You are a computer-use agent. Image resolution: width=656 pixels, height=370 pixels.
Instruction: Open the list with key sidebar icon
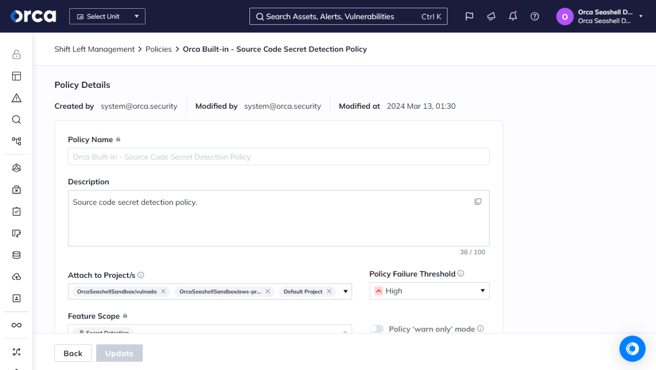(16, 233)
